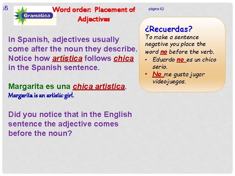Click the line 'before the noun?'
This screenshot has height=176, width=235.
click(40, 133)
